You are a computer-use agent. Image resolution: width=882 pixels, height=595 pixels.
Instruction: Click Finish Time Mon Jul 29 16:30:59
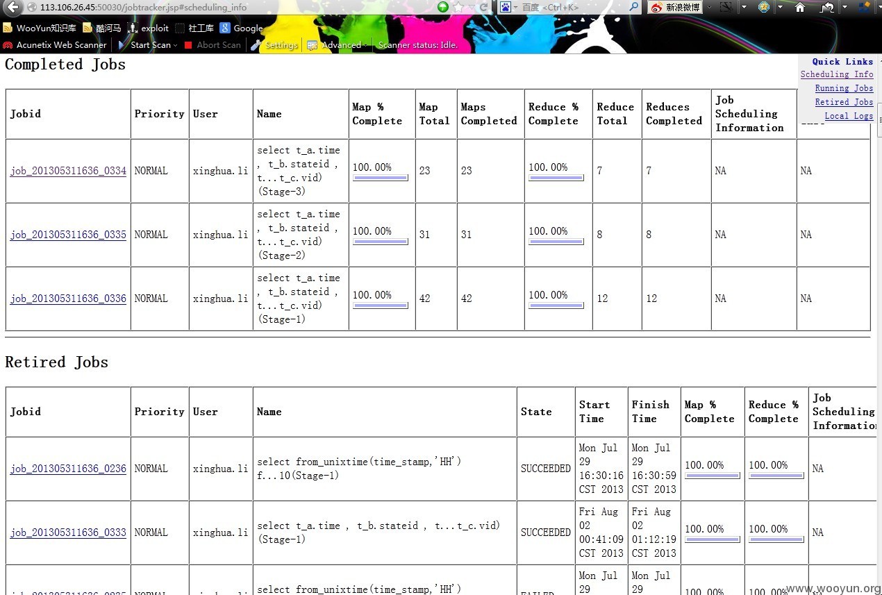click(x=654, y=469)
